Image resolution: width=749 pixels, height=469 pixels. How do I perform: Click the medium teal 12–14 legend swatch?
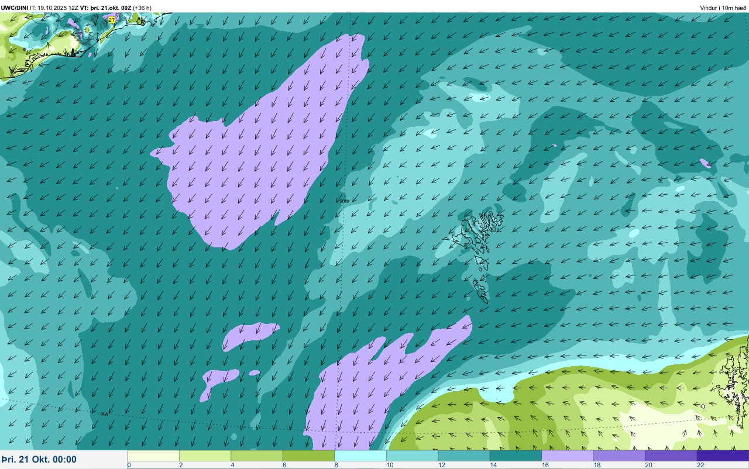464,456
